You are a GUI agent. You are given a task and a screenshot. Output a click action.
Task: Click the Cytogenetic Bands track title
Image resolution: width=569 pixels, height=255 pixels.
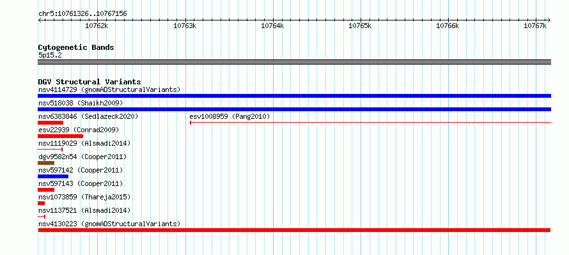tap(76, 47)
